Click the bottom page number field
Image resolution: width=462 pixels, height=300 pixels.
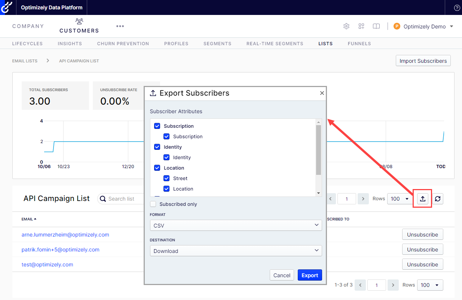377,285
